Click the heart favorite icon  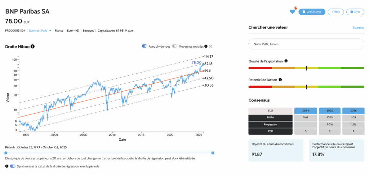[292, 12]
